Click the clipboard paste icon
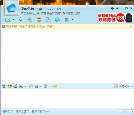Screen dimensions: 134x115 click(46, 86)
